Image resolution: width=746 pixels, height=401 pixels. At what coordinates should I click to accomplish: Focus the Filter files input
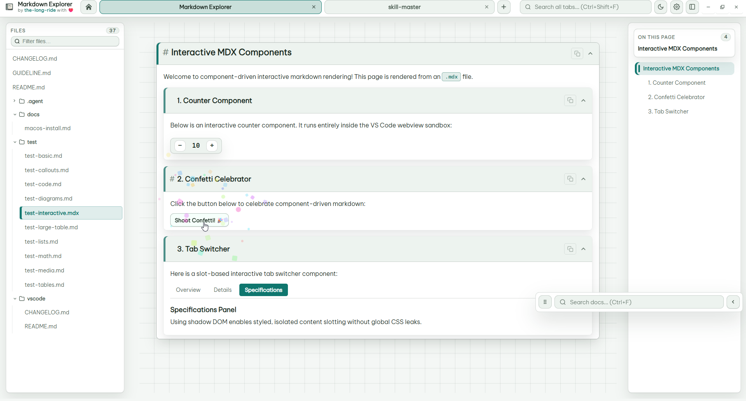[65, 41]
